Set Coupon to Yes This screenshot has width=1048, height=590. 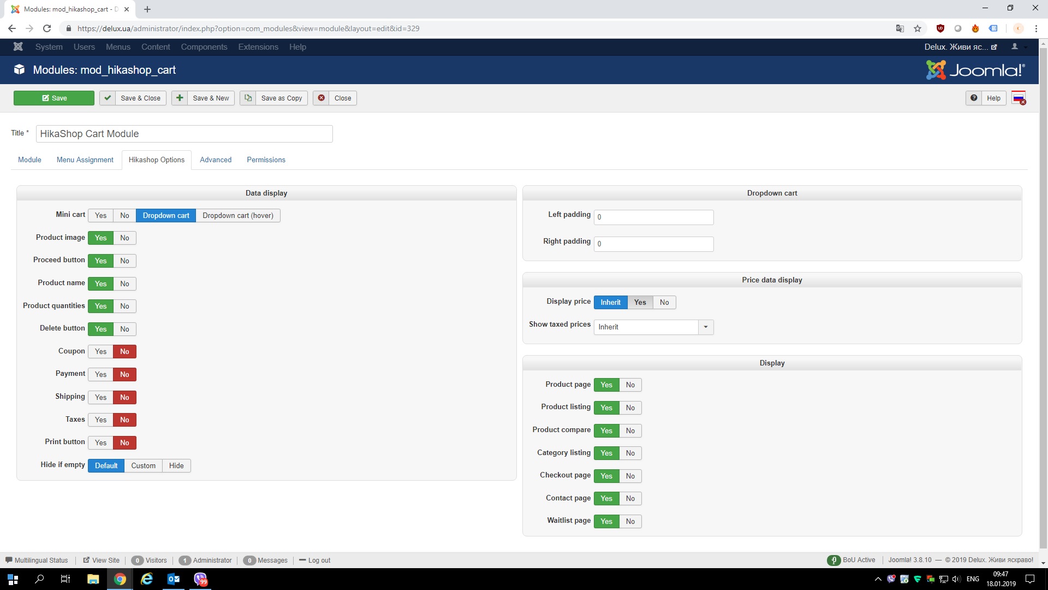[x=100, y=352]
